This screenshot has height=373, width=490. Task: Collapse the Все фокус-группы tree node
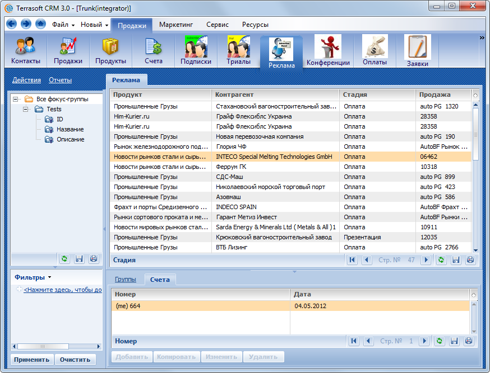click(15, 99)
